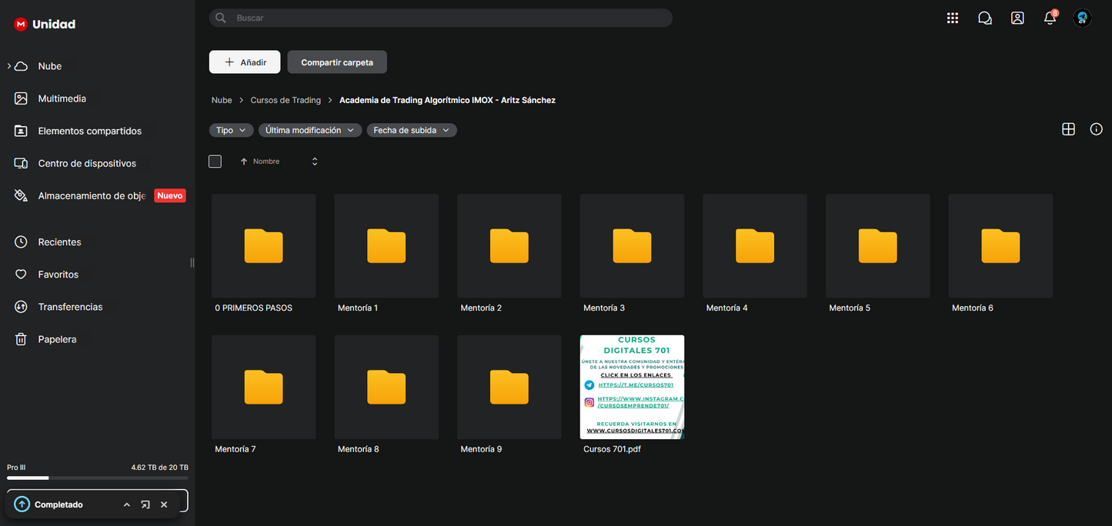Switch view with the grid view icon

point(1068,129)
